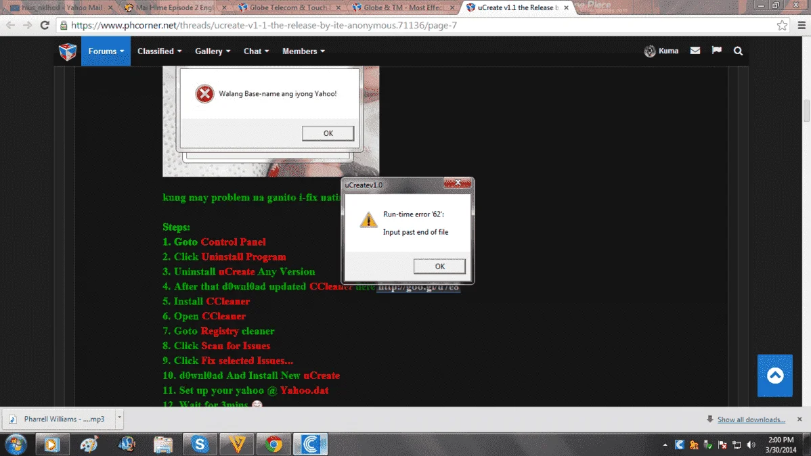Open the Pharrell Williams download options arrow
This screenshot has height=456, width=811.
[119, 417]
